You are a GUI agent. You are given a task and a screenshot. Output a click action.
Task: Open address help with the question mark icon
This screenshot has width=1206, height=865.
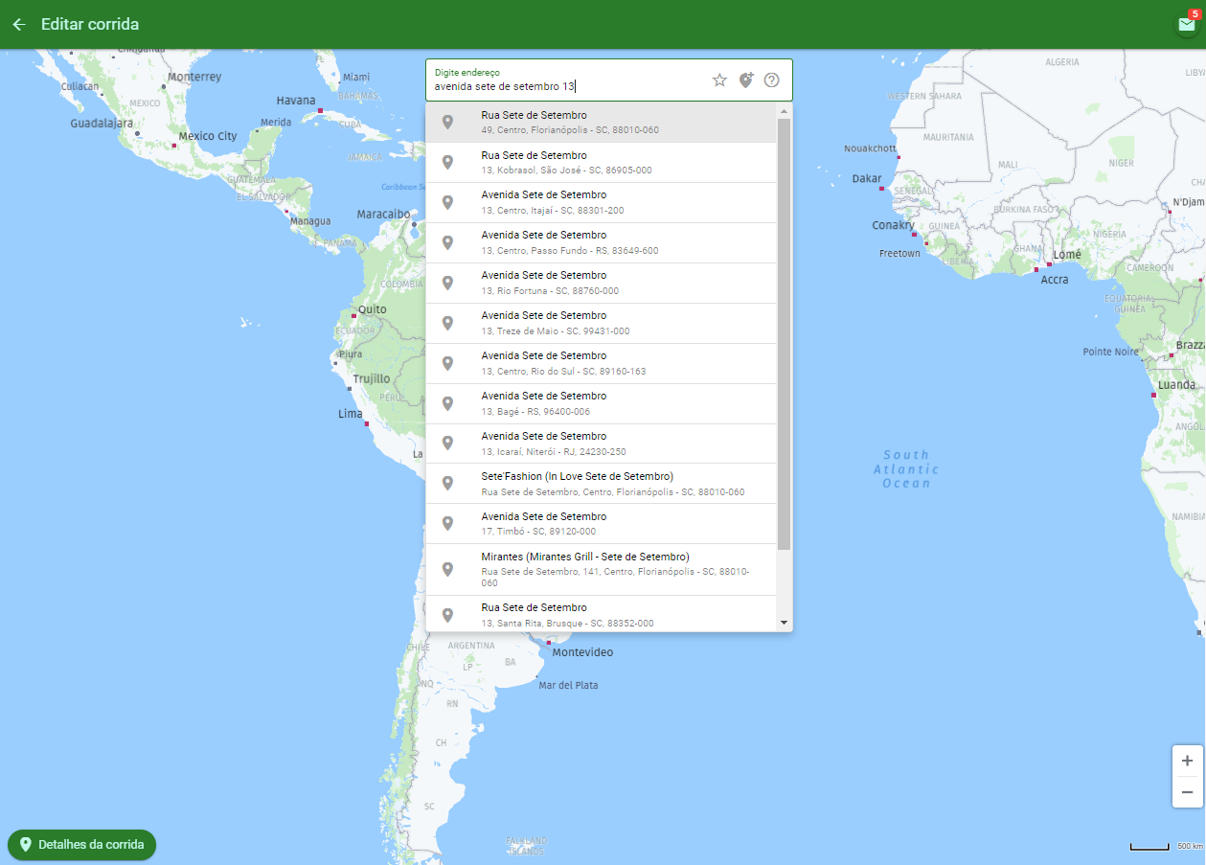[771, 80]
